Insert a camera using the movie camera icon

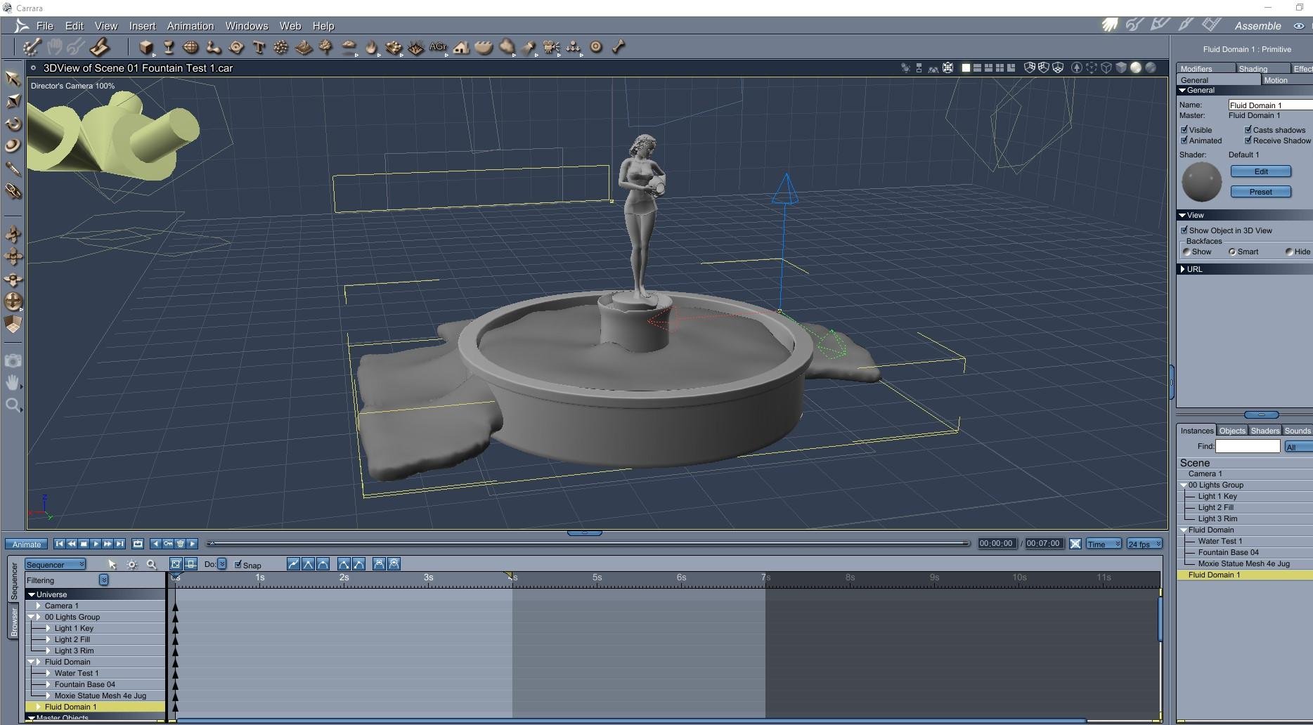click(x=551, y=48)
